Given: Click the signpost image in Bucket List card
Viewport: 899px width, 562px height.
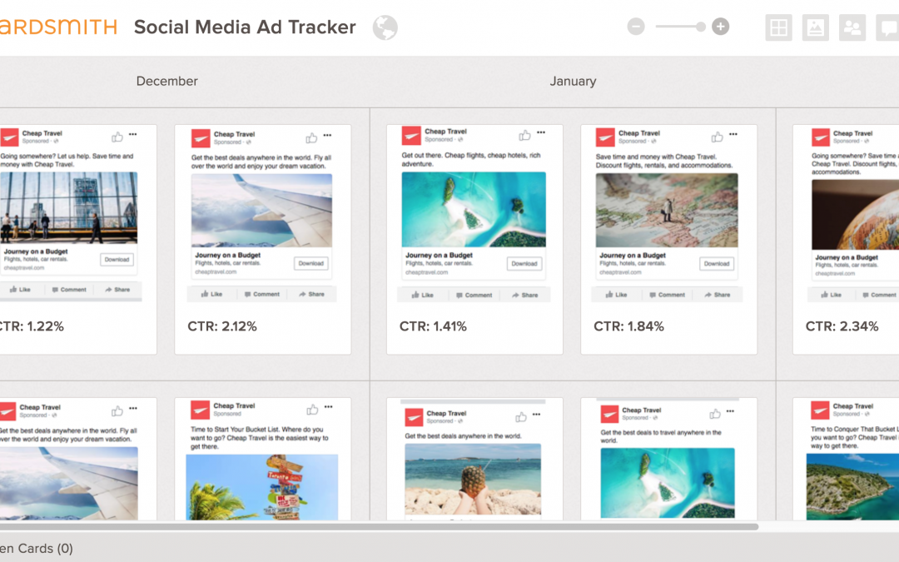Looking at the screenshot, I should (262, 487).
